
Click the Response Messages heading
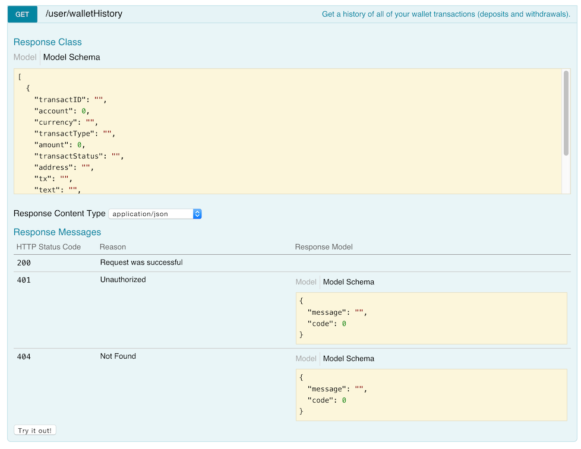(57, 232)
